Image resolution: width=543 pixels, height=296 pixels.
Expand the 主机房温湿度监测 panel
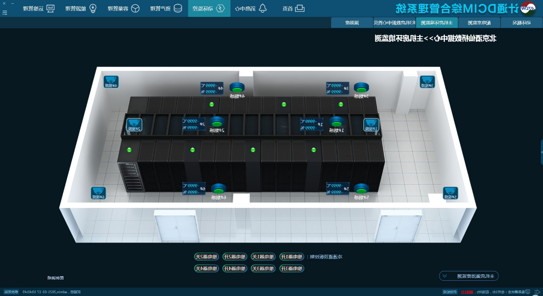[x=469, y=276]
